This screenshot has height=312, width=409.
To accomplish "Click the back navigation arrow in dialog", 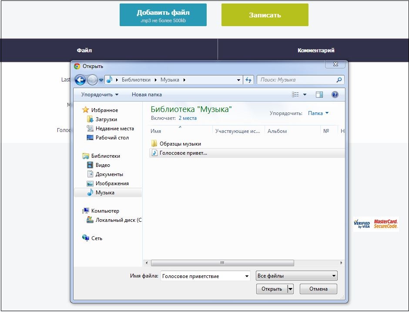I will (x=80, y=80).
